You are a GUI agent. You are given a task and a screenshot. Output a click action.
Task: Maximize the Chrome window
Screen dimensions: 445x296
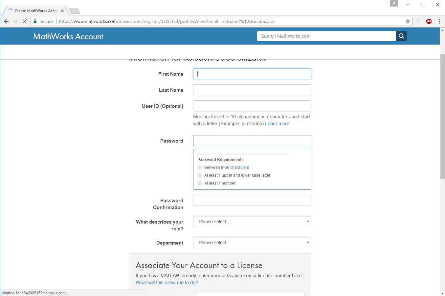(x=423, y=5)
